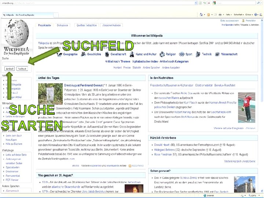Open Alphabetischer Index link
Viewport: 264px width, 198px height.
click(145, 62)
